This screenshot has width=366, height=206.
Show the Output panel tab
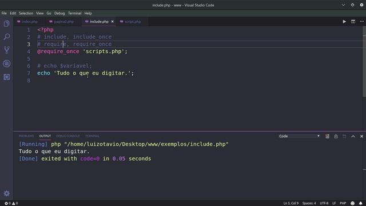45,136
